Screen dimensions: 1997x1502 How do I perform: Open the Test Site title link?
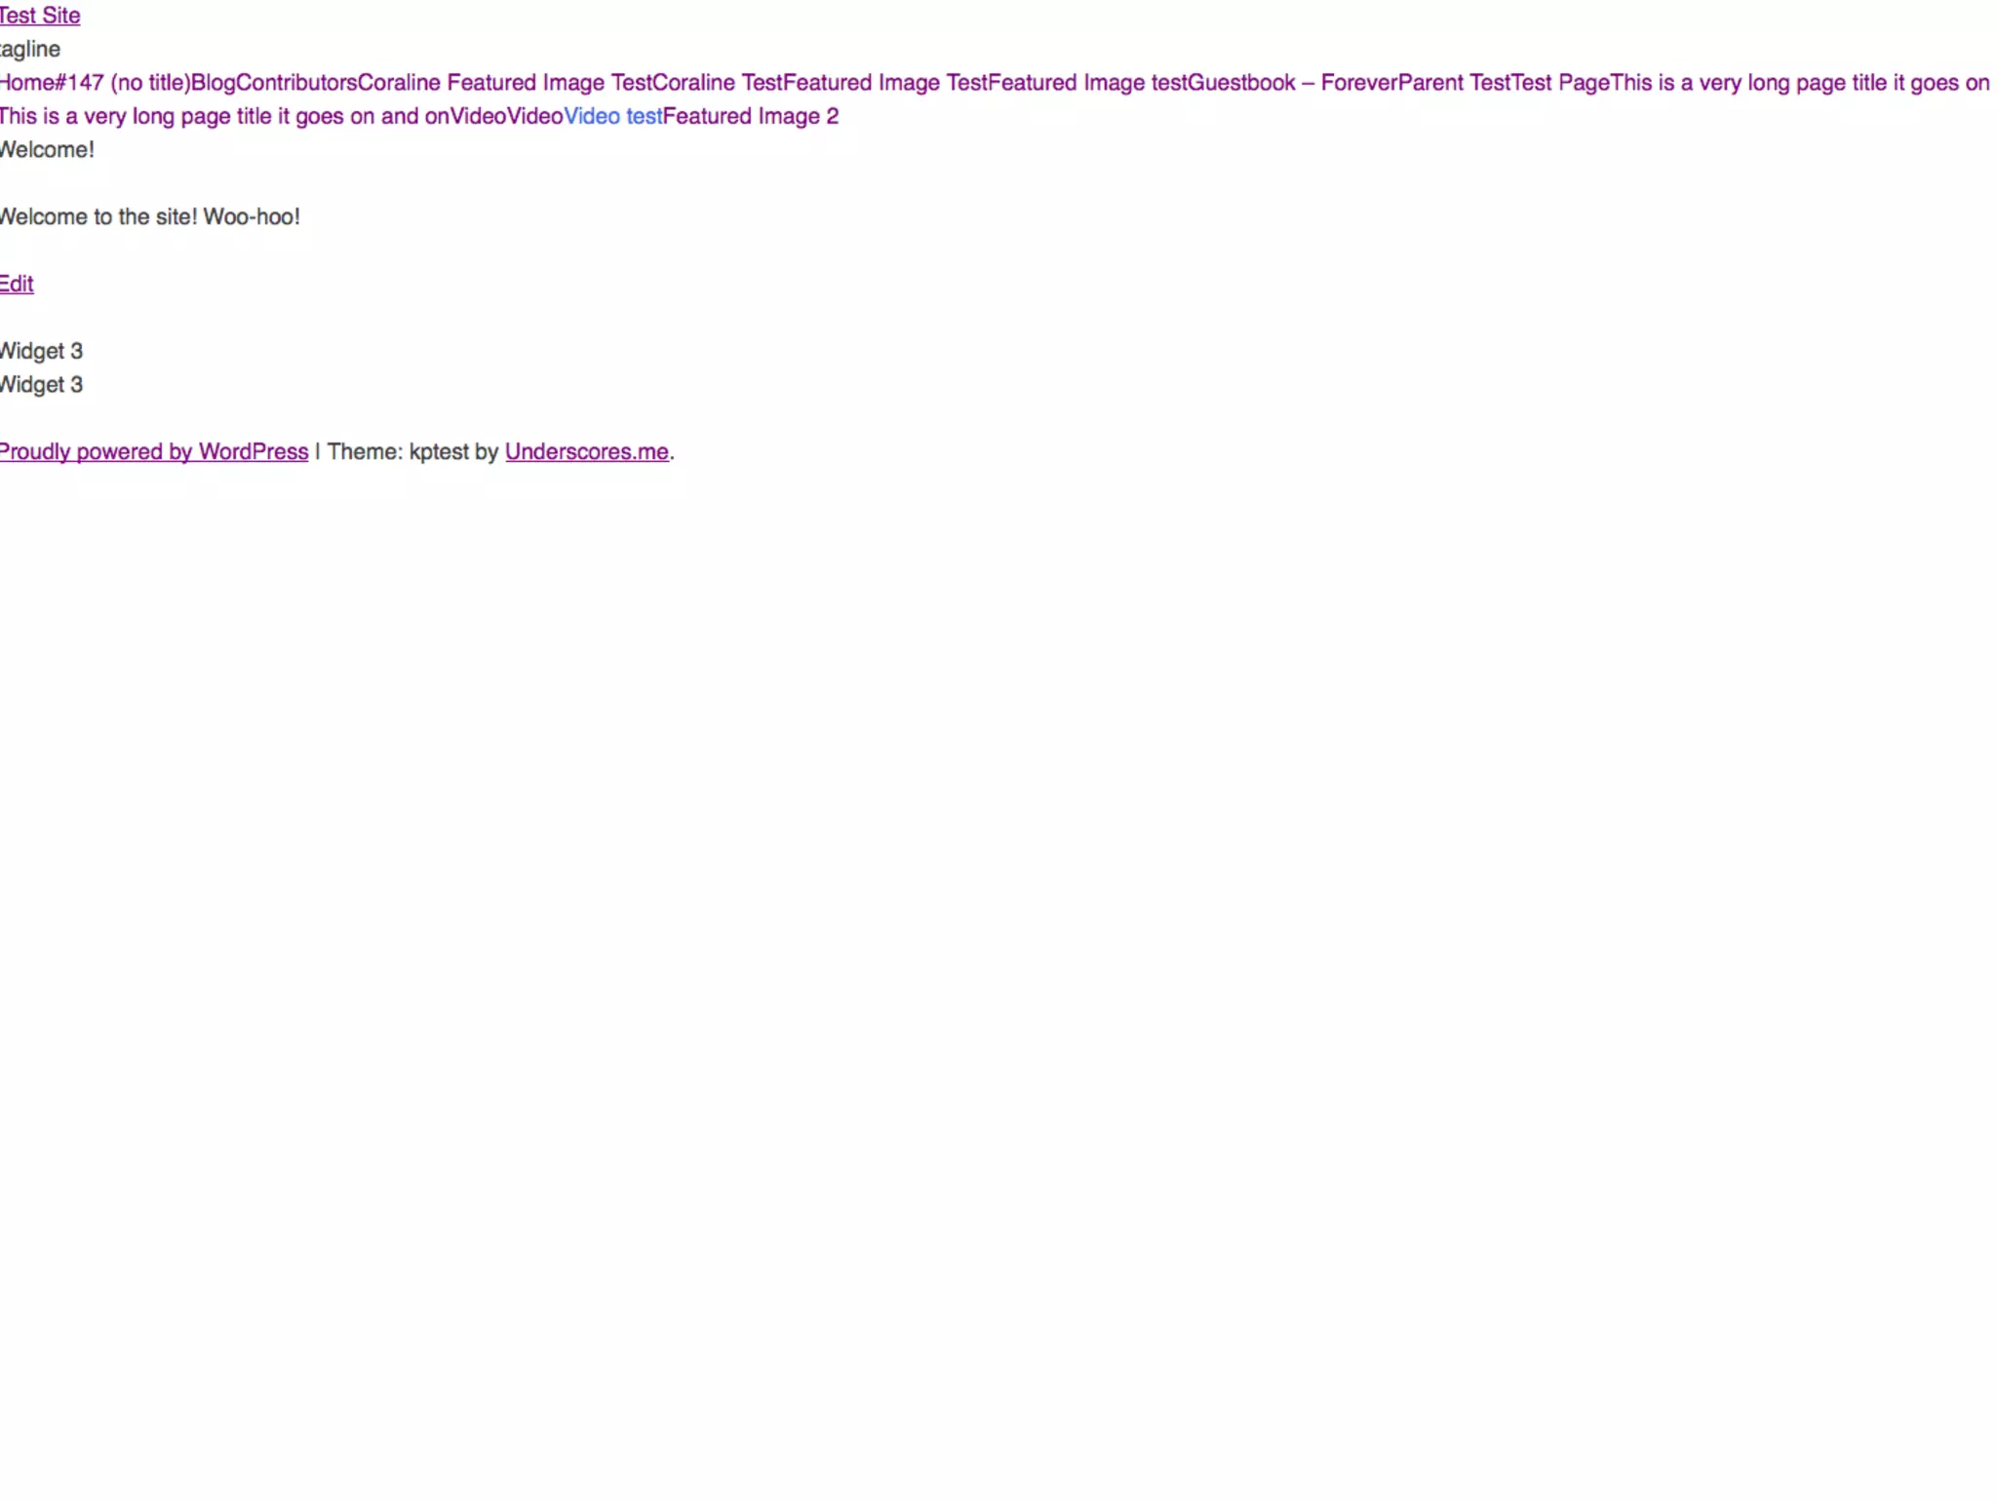[x=39, y=16]
